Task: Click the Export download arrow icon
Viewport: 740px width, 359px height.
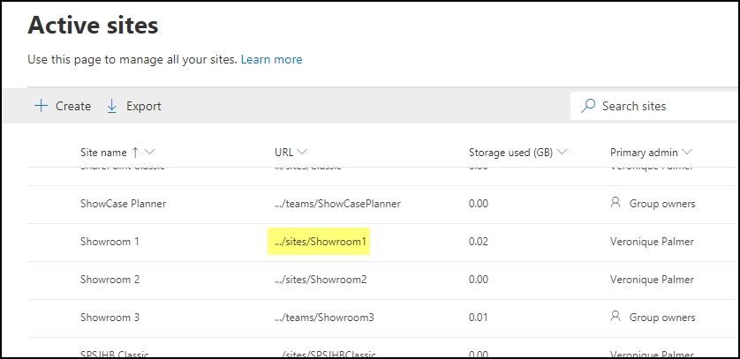Action: pyautogui.click(x=112, y=106)
